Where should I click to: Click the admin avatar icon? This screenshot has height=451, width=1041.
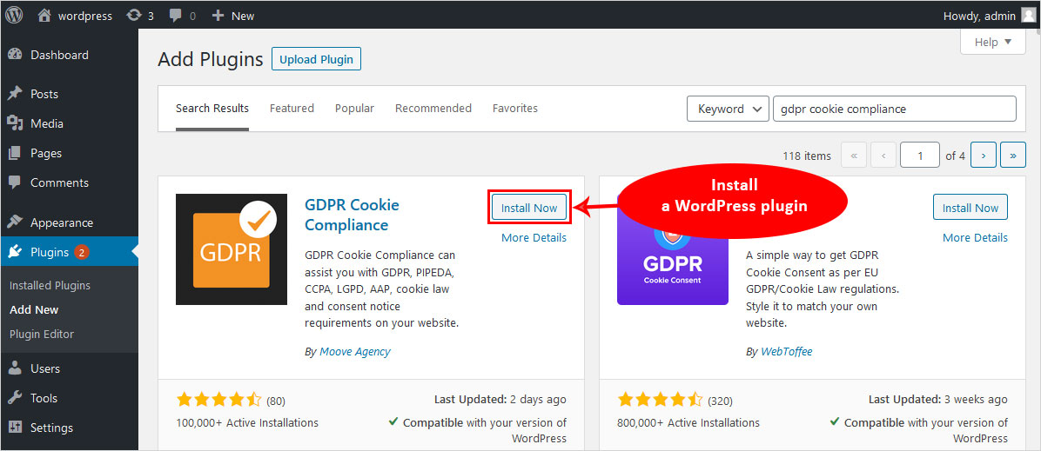click(1028, 16)
